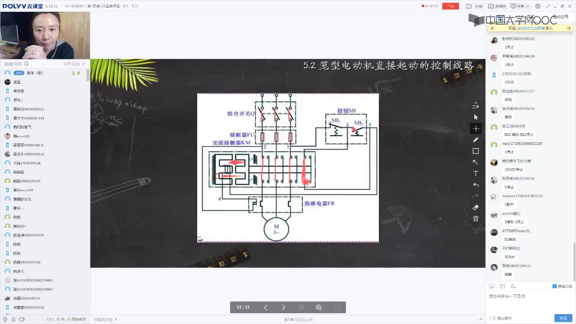The image size is (576, 324).
Task: Open the 共享 share dropdown
Action: [520, 6]
